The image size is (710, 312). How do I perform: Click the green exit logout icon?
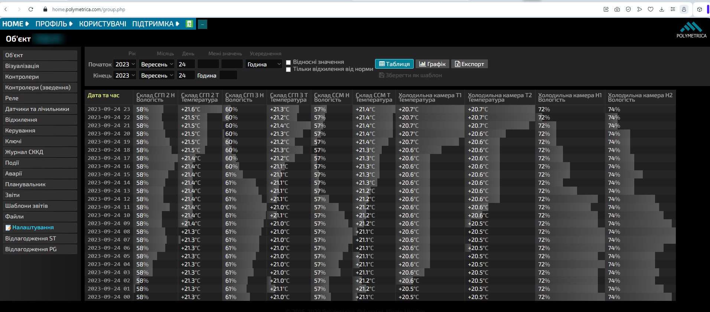189,24
